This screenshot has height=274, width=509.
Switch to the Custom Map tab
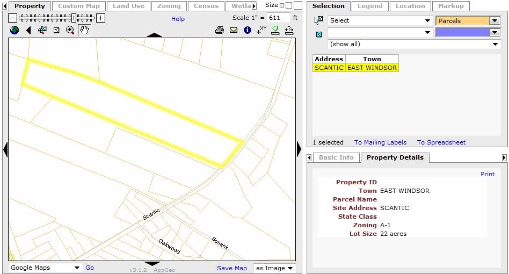[79, 6]
